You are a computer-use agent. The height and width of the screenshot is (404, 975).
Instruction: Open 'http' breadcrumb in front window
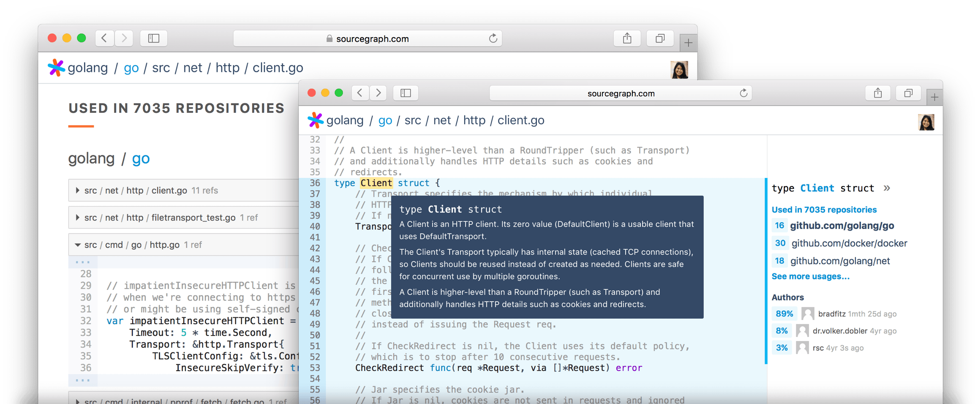[474, 120]
